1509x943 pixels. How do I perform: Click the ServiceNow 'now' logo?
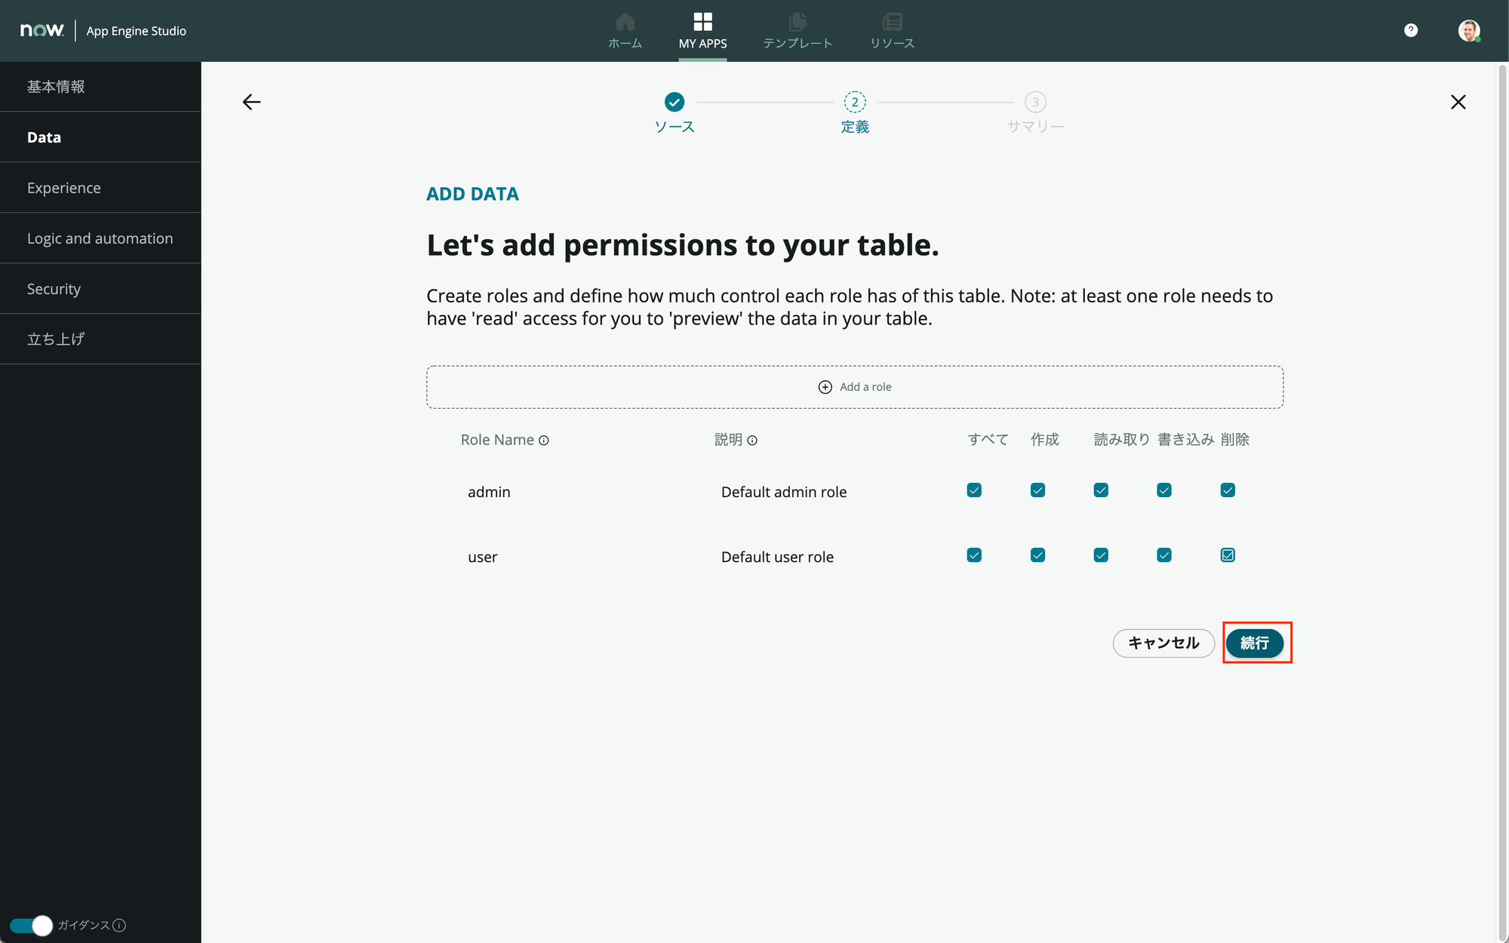pyautogui.click(x=42, y=30)
